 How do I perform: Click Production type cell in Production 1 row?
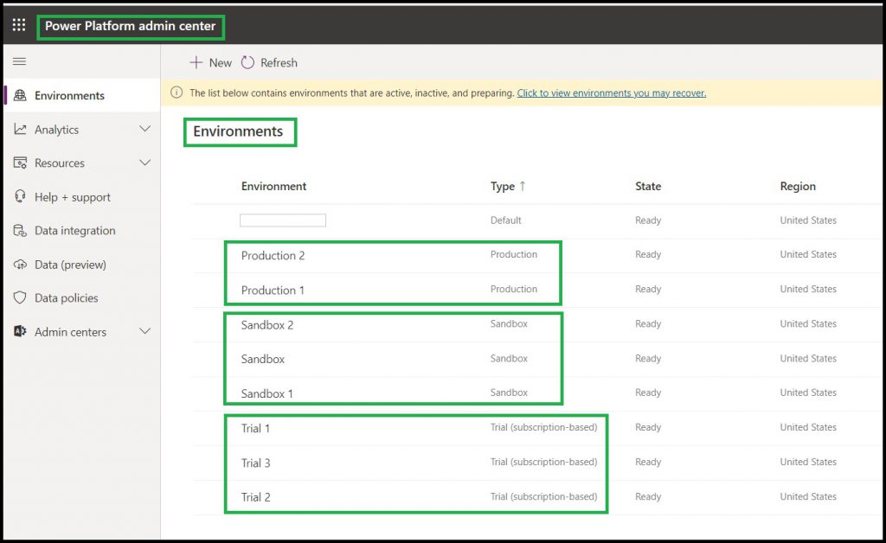point(514,289)
